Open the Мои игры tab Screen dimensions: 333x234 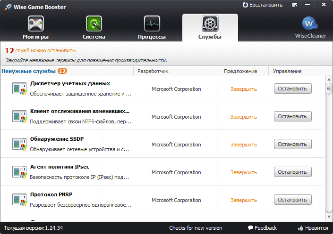(x=36, y=28)
